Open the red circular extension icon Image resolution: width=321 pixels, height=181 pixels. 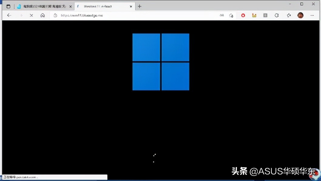coord(243,15)
